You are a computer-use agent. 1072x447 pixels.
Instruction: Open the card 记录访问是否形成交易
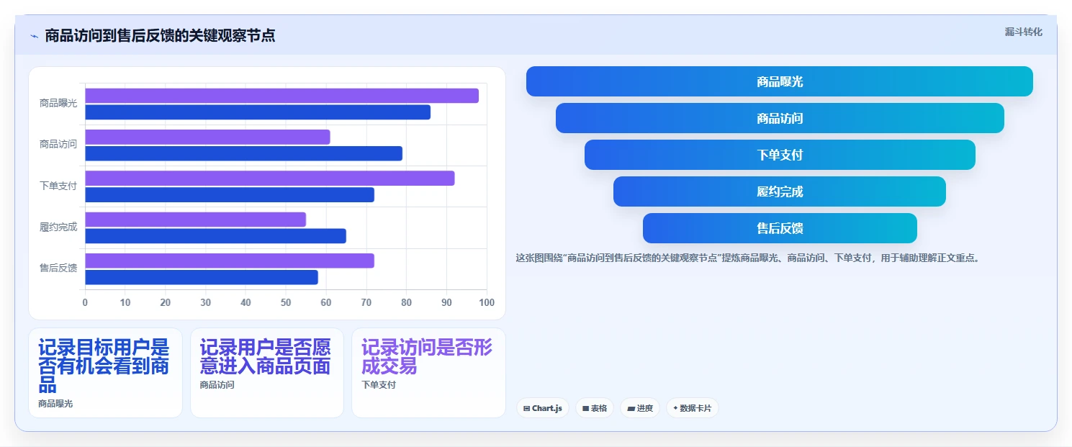[428, 373]
